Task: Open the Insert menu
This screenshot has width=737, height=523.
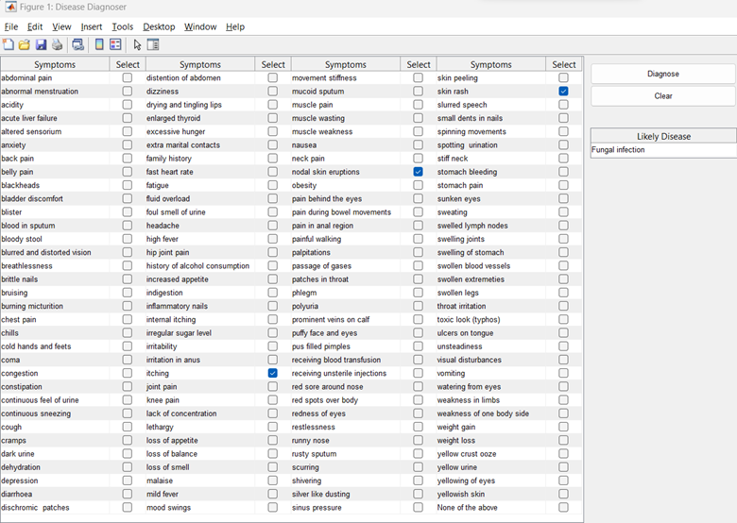Action: click(x=92, y=27)
